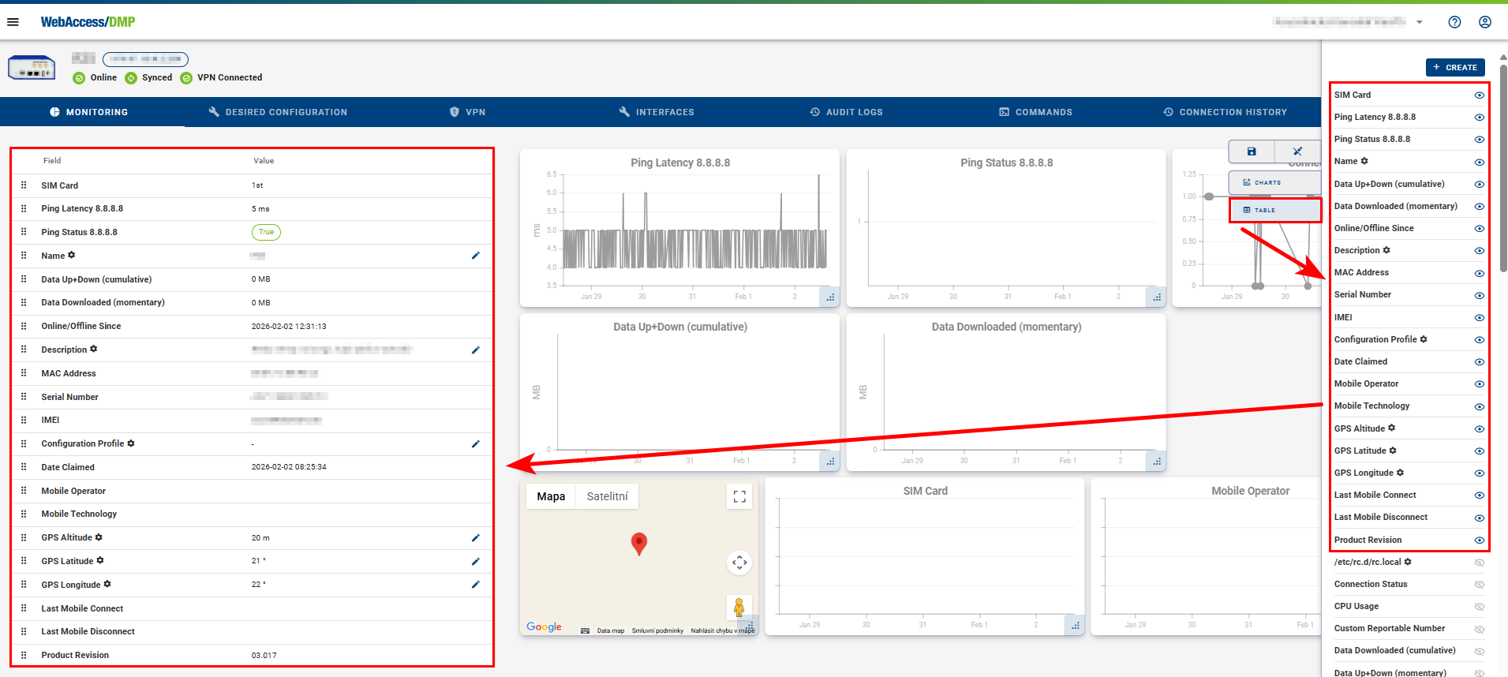
Task: Click resize handle on Ping Latency chart
Action: click(830, 297)
